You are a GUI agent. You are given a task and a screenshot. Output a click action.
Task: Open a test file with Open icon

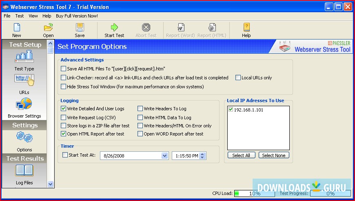(x=48, y=28)
